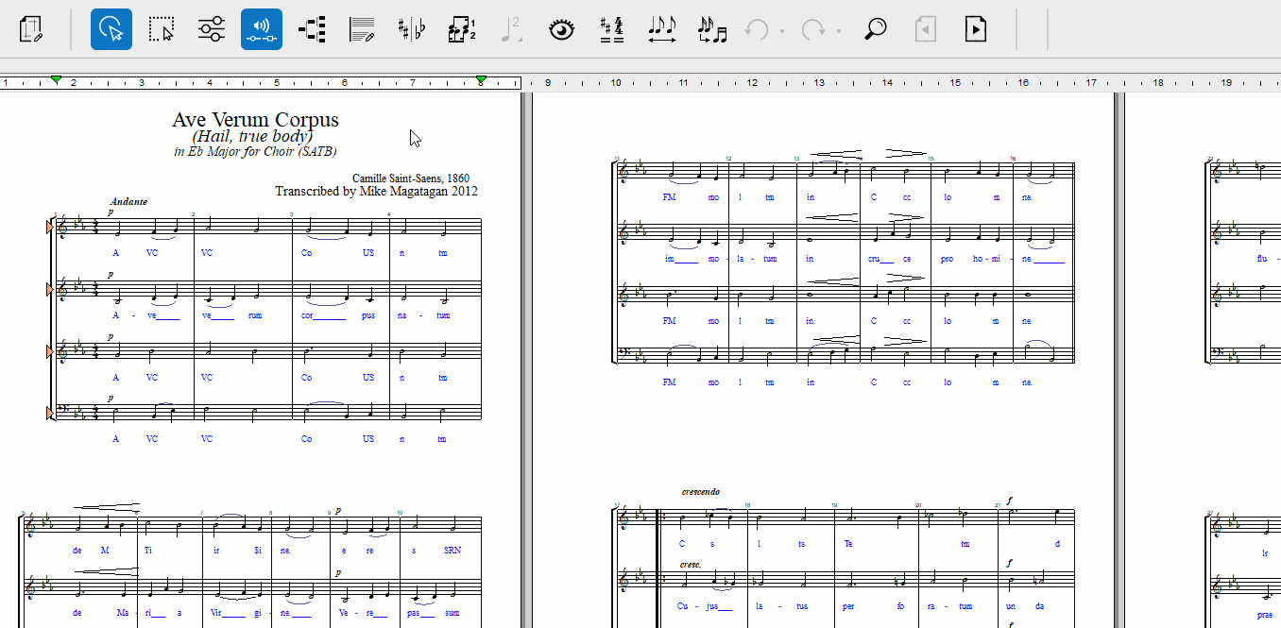
Task: Click the left green ruler margin marker
Action: 57,80
